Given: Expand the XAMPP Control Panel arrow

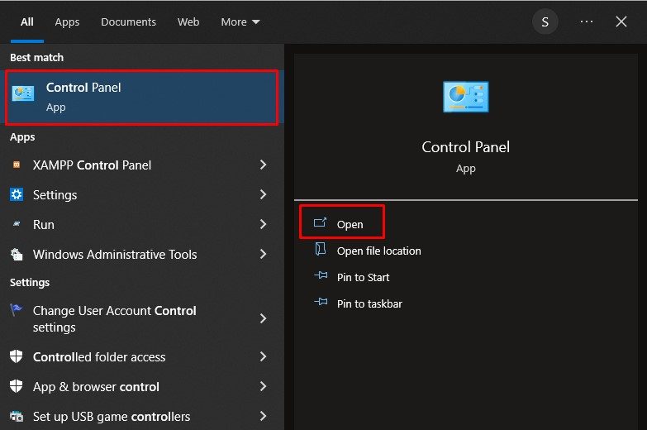Looking at the screenshot, I should pos(263,165).
